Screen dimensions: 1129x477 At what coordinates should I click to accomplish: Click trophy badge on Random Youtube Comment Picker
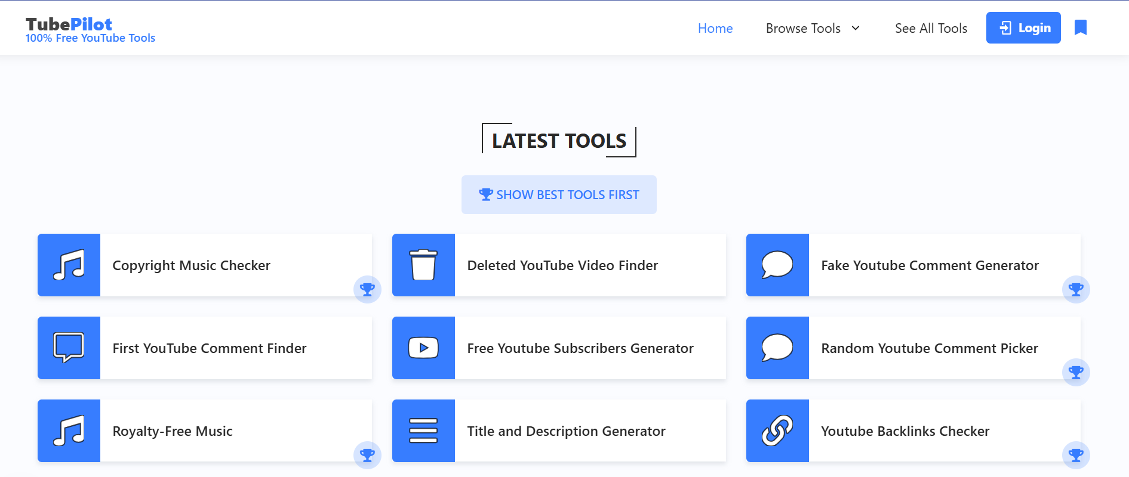tap(1076, 373)
